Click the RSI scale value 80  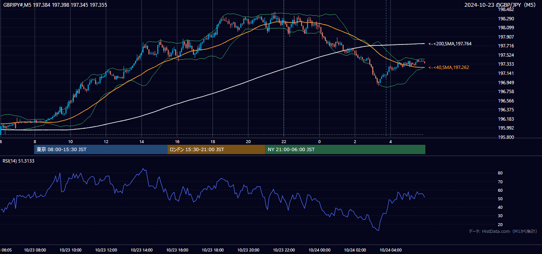tap(500, 173)
